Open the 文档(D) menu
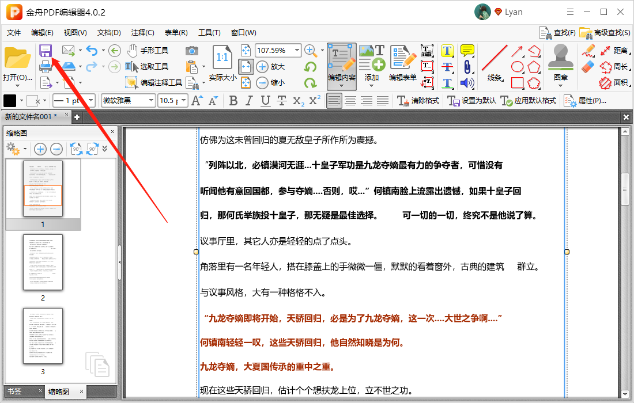This screenshot has height=403, width=634. point(109,32)
